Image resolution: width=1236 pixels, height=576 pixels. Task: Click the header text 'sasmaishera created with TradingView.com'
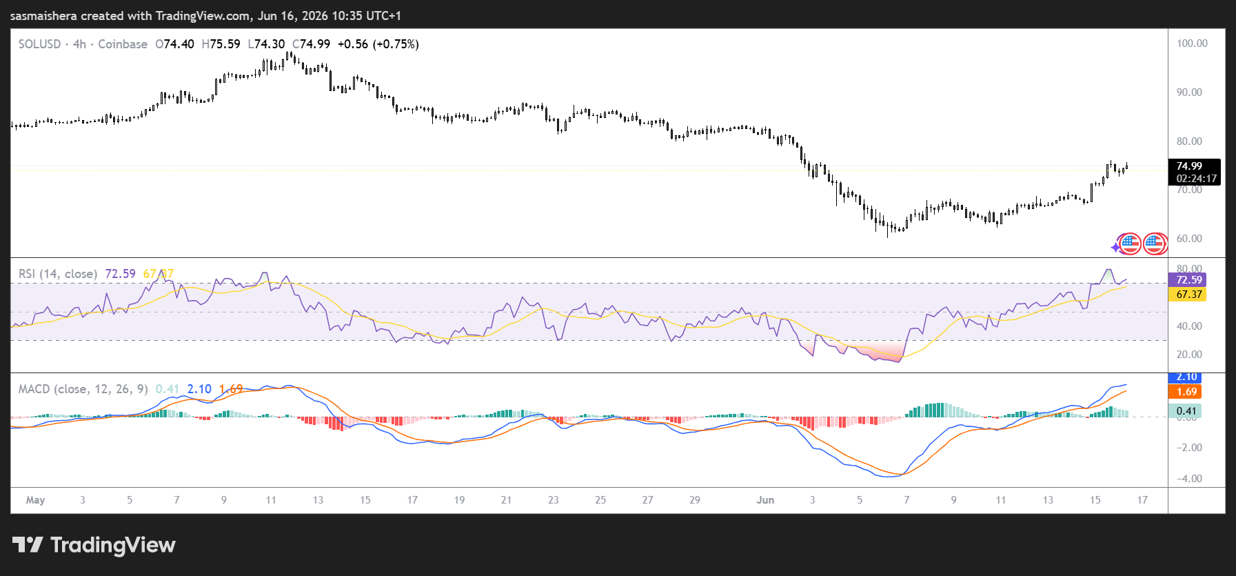click(x=131, y=15)
